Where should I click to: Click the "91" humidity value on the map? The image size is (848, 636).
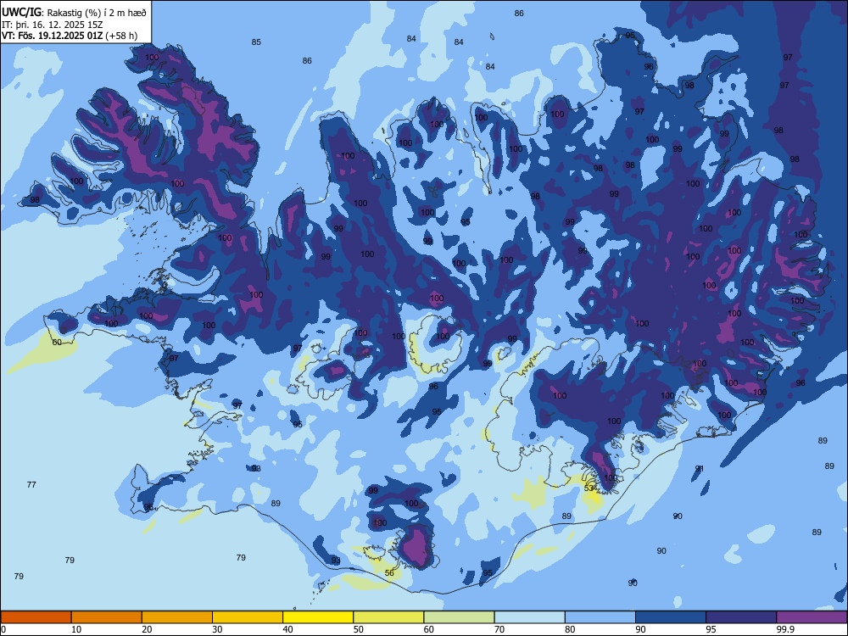pos(700,468)
